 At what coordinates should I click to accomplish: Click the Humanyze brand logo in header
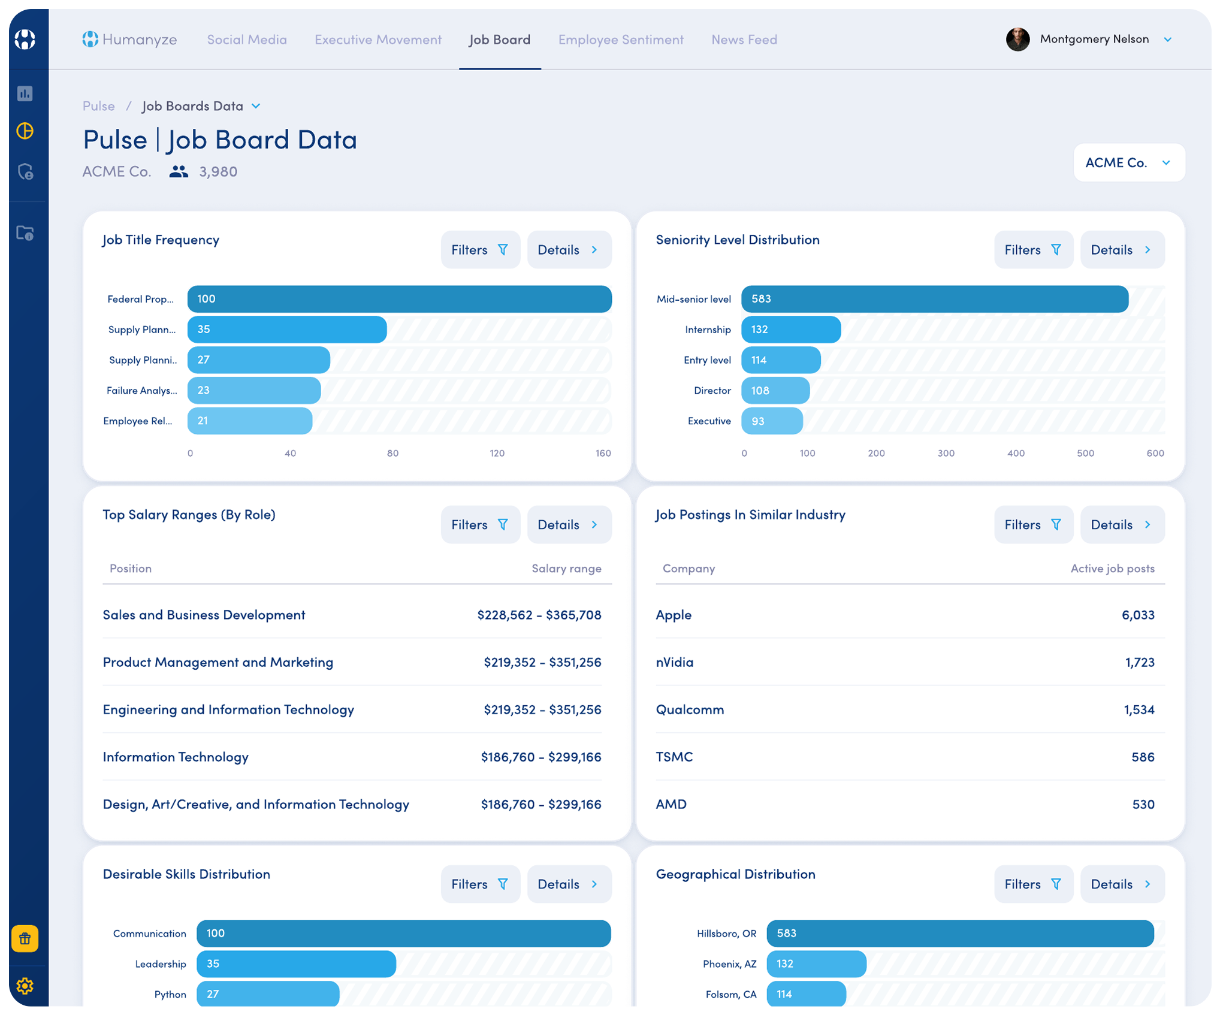(129, 40)
